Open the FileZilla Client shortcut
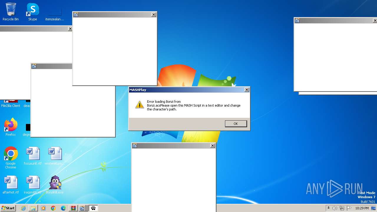This screenshot has width=377, height=212. click(x=11, y=103)
